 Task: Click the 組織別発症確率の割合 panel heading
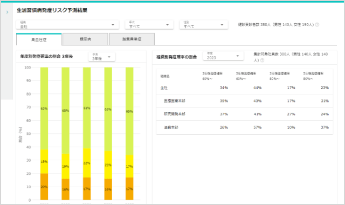pos(176,57)
